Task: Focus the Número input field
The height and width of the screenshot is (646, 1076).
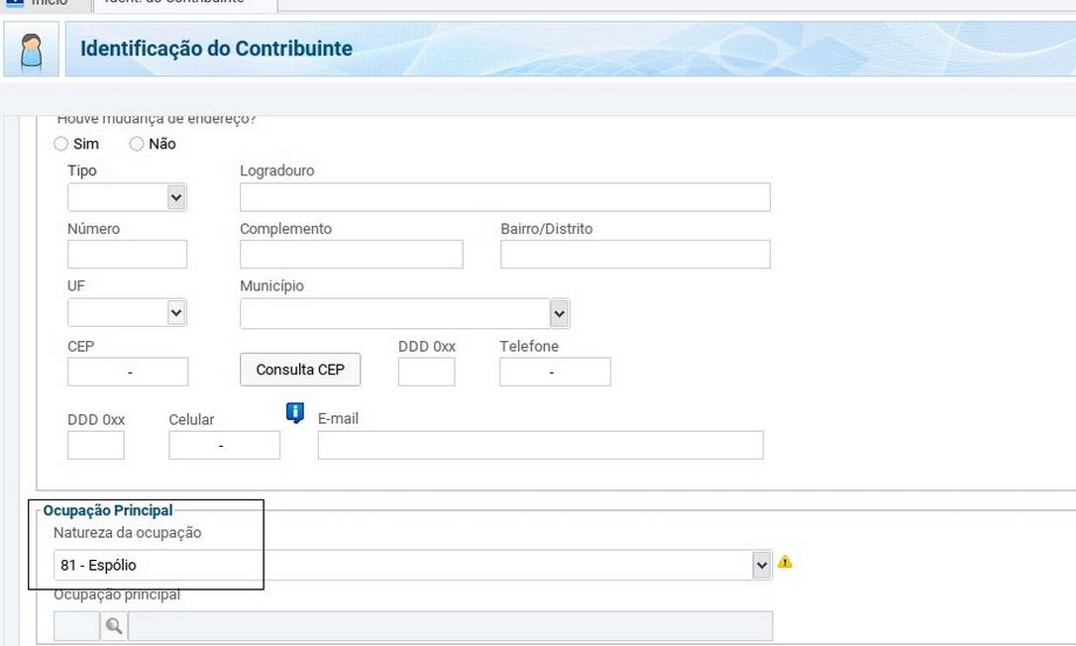Action: point(127,255)
